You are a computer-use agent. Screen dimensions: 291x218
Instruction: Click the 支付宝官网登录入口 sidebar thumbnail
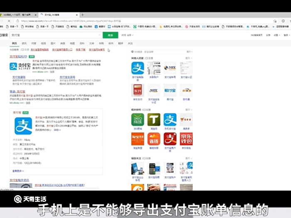(186, 168)
